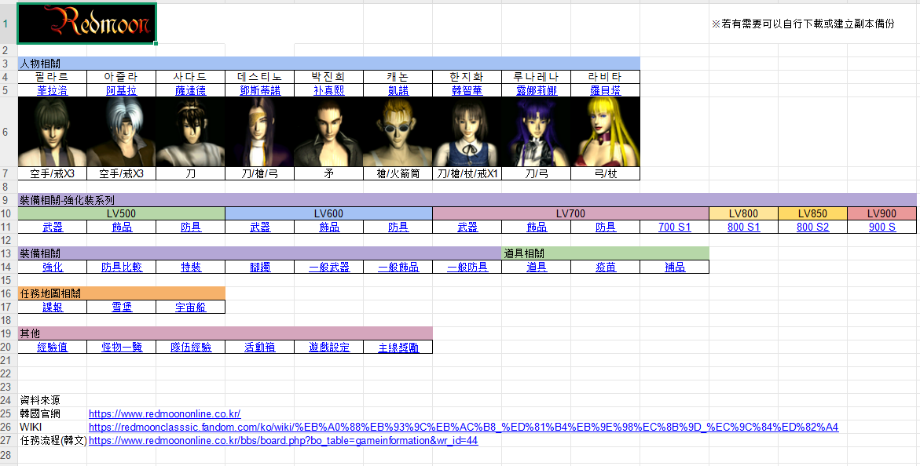Select the LV850 header cell
The width and height of the screenshot is (920, 466).
[812, 214]
